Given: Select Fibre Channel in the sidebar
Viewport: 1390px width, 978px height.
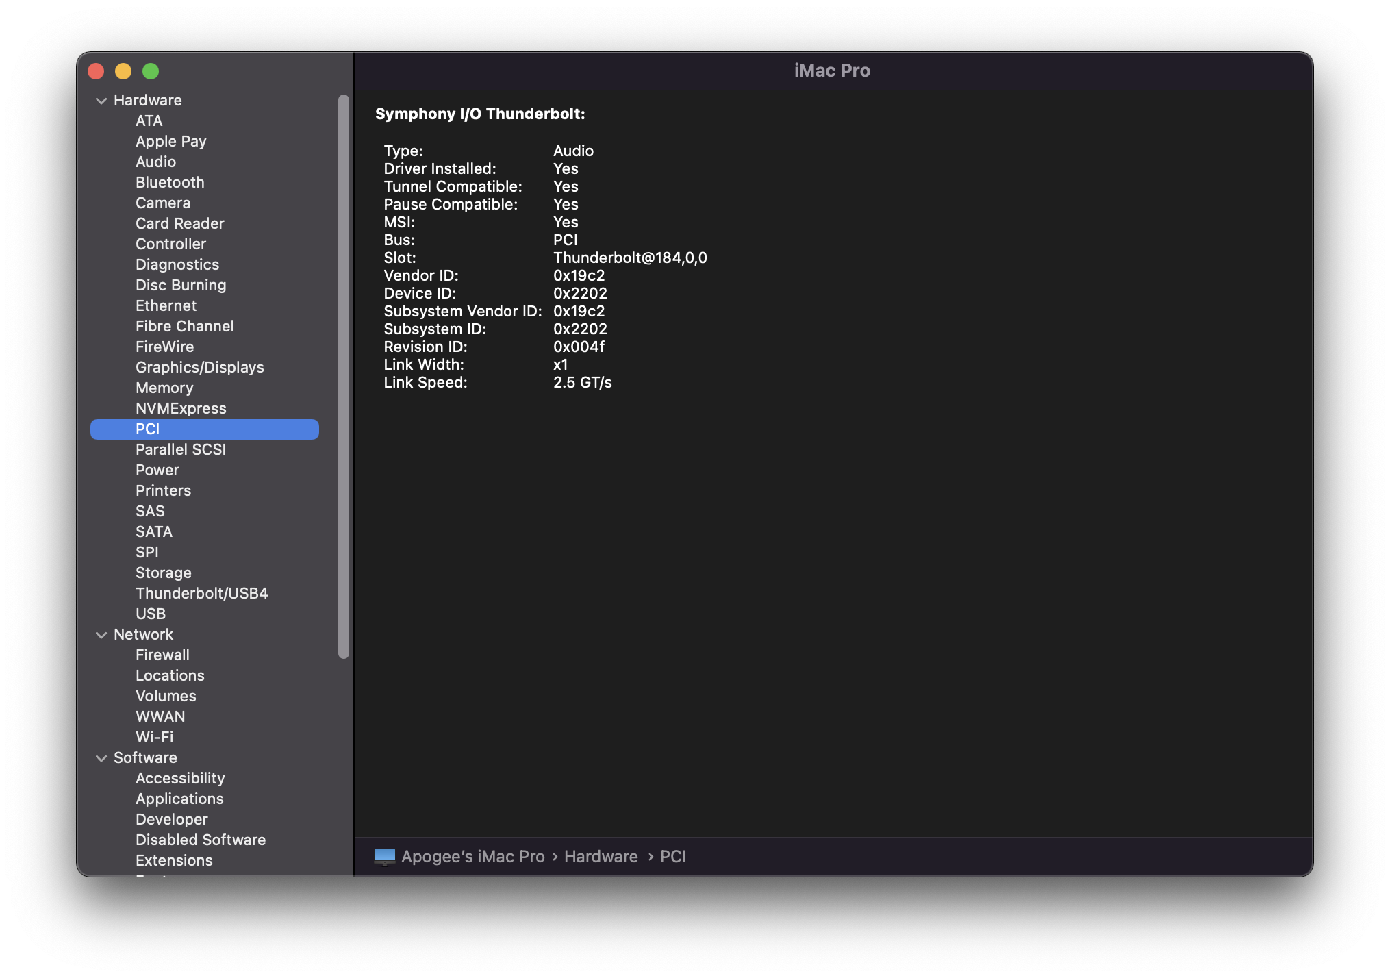Looking at the screenshot, I should (184, 327).
